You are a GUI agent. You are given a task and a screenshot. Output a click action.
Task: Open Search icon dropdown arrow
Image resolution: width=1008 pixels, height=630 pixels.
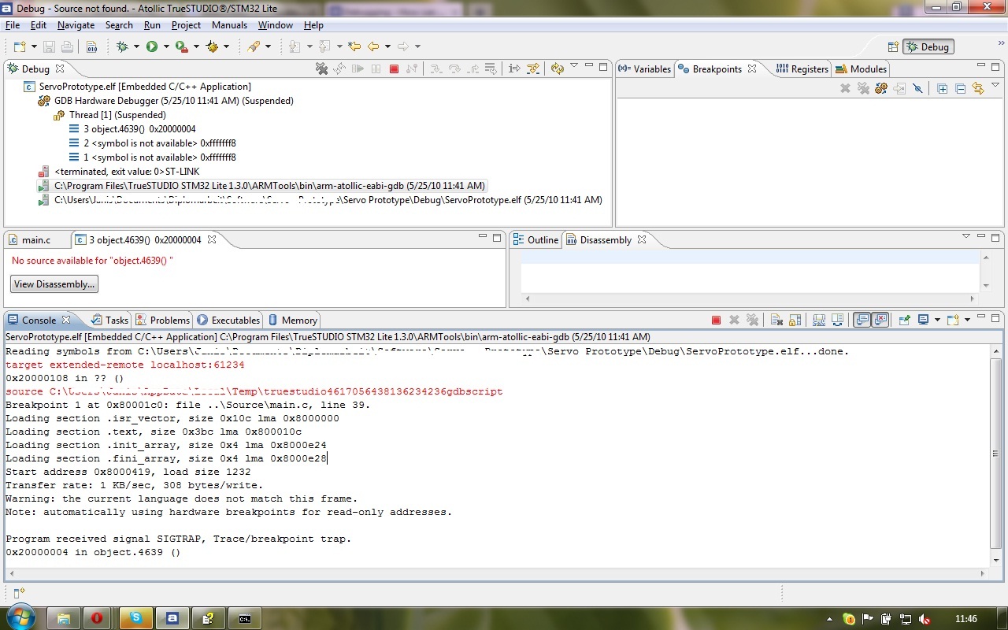click(x=268, y=46)
